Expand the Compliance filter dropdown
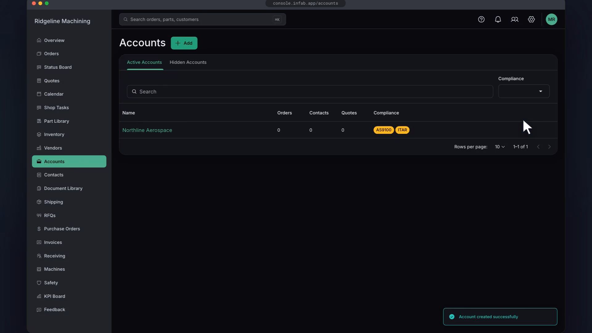This screenshot has width=592, height=333. point(524,91)
